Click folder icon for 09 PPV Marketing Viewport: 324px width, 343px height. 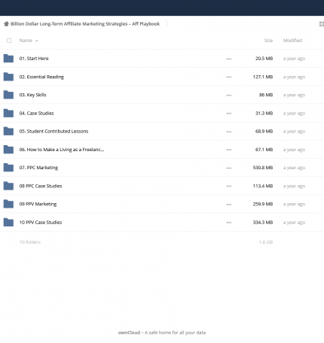(8, 204)
